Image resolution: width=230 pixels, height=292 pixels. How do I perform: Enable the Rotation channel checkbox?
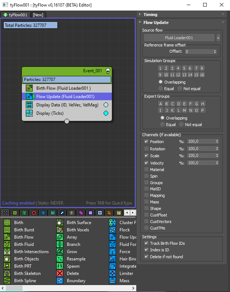[146, 149]
